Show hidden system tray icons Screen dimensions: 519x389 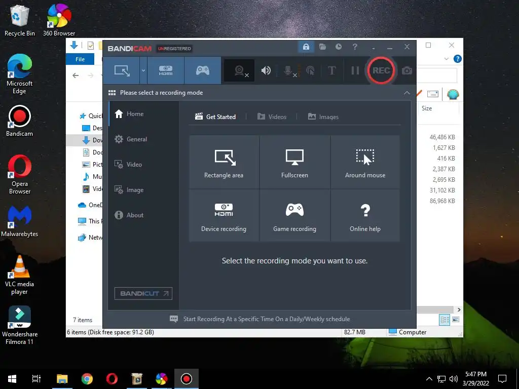tap(429, 379)
